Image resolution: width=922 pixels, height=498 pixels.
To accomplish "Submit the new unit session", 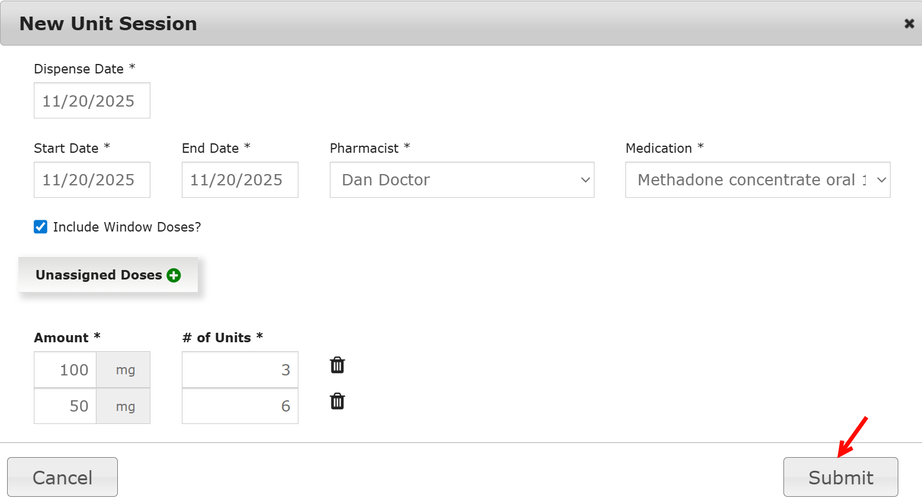I will coord(840,477).
